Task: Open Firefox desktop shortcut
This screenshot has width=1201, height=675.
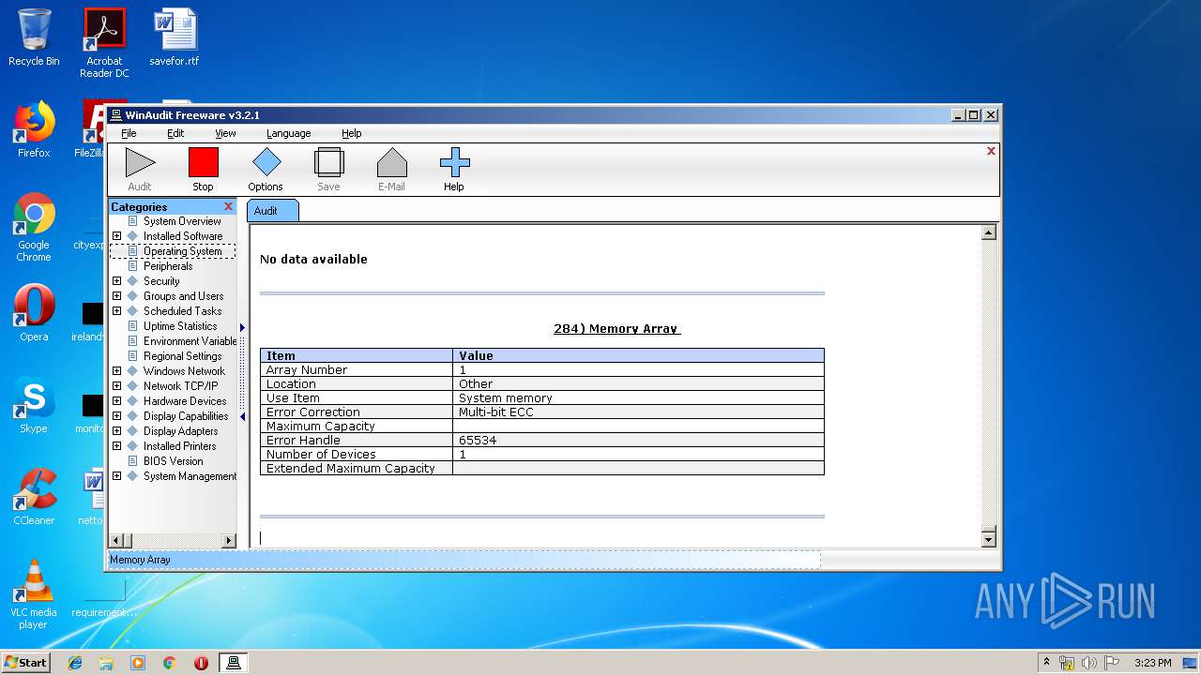Action: coord(34,129)
